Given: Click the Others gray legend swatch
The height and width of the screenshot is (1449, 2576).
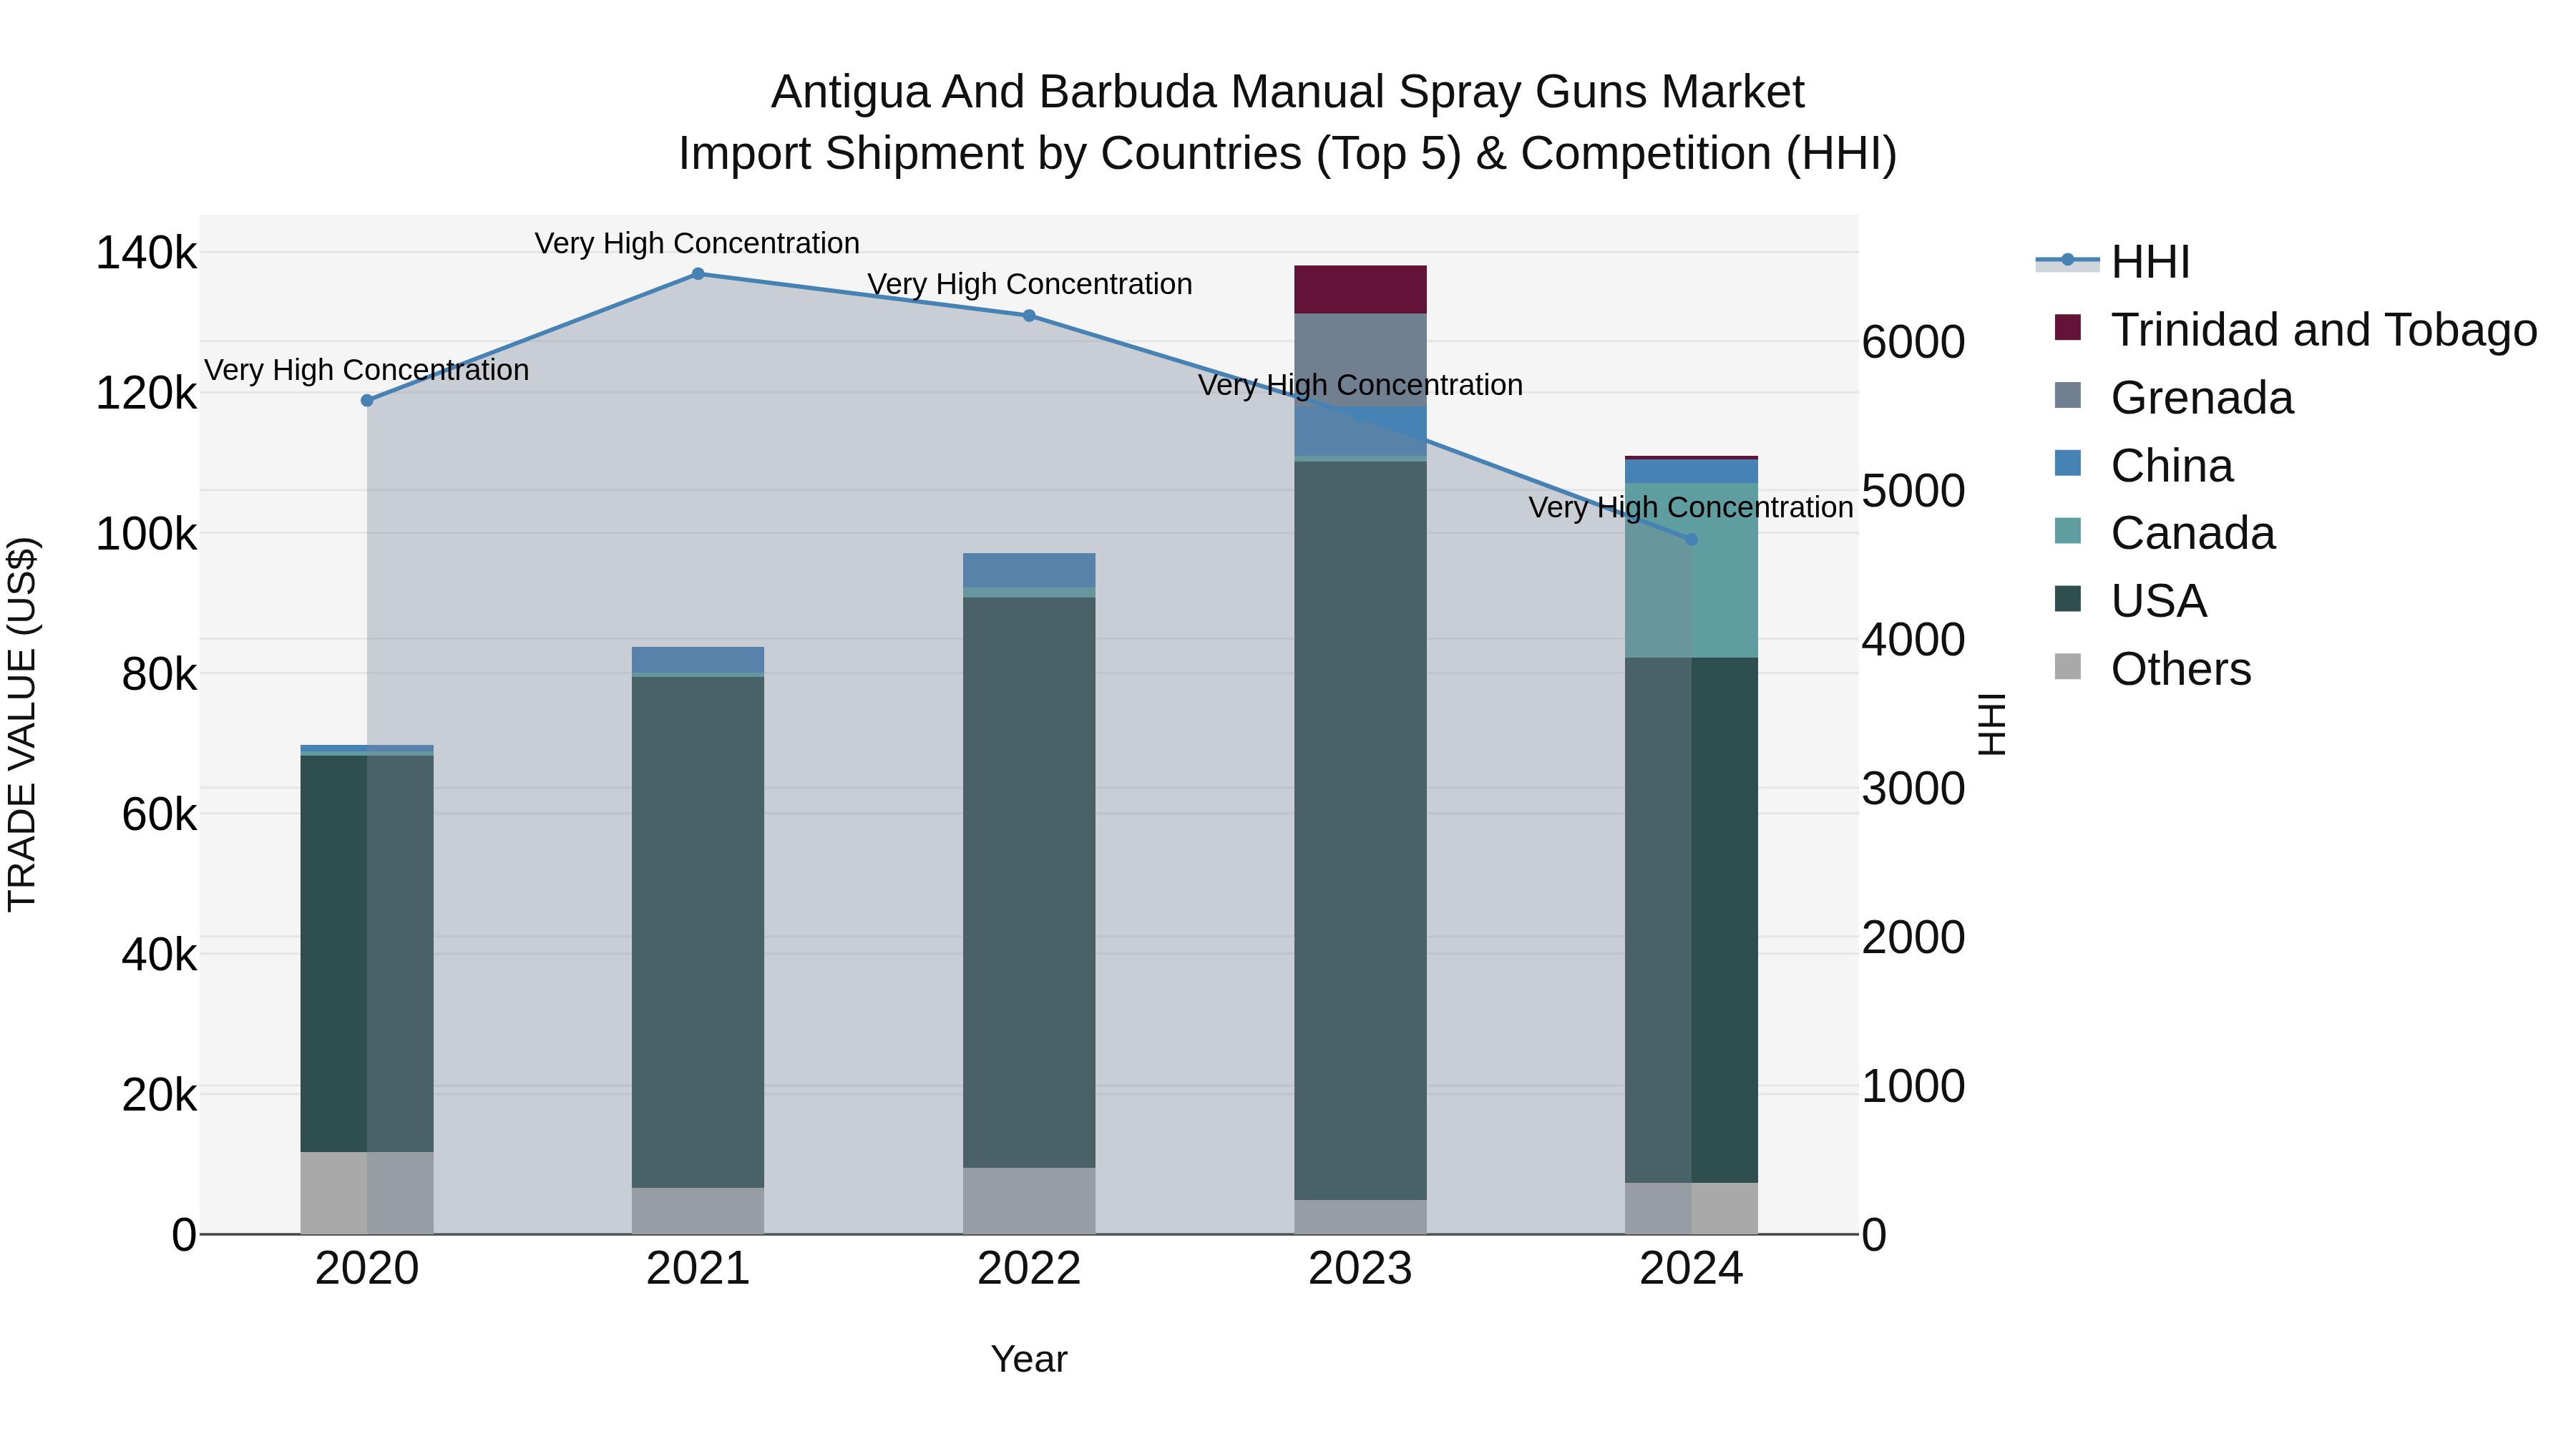Looking at the screenshot, I should tap(2067, 666).
